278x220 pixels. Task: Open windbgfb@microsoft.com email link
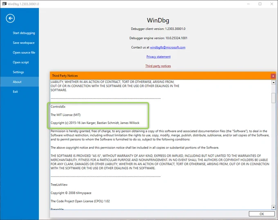pyautogui.click(x=168, y=47)
